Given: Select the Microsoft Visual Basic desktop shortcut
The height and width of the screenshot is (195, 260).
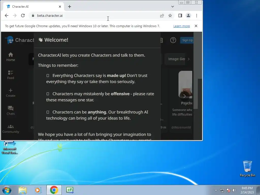Looking at the screenshot, I should [10, 148].
